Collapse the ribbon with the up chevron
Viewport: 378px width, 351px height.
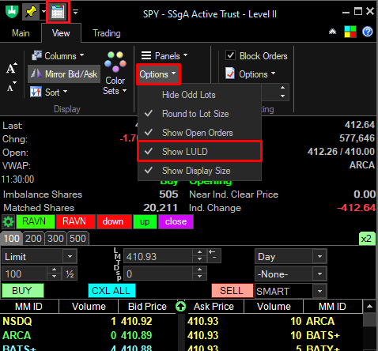(x=332, y=32)
